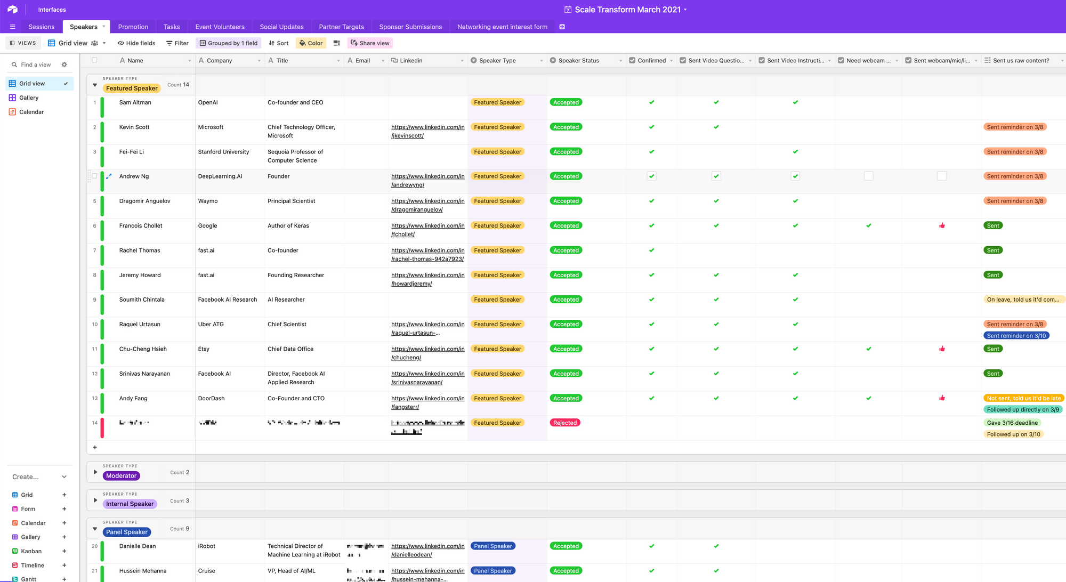Click the Grouped by 1 field button
Screen dimensions: 1066x582
229,43
